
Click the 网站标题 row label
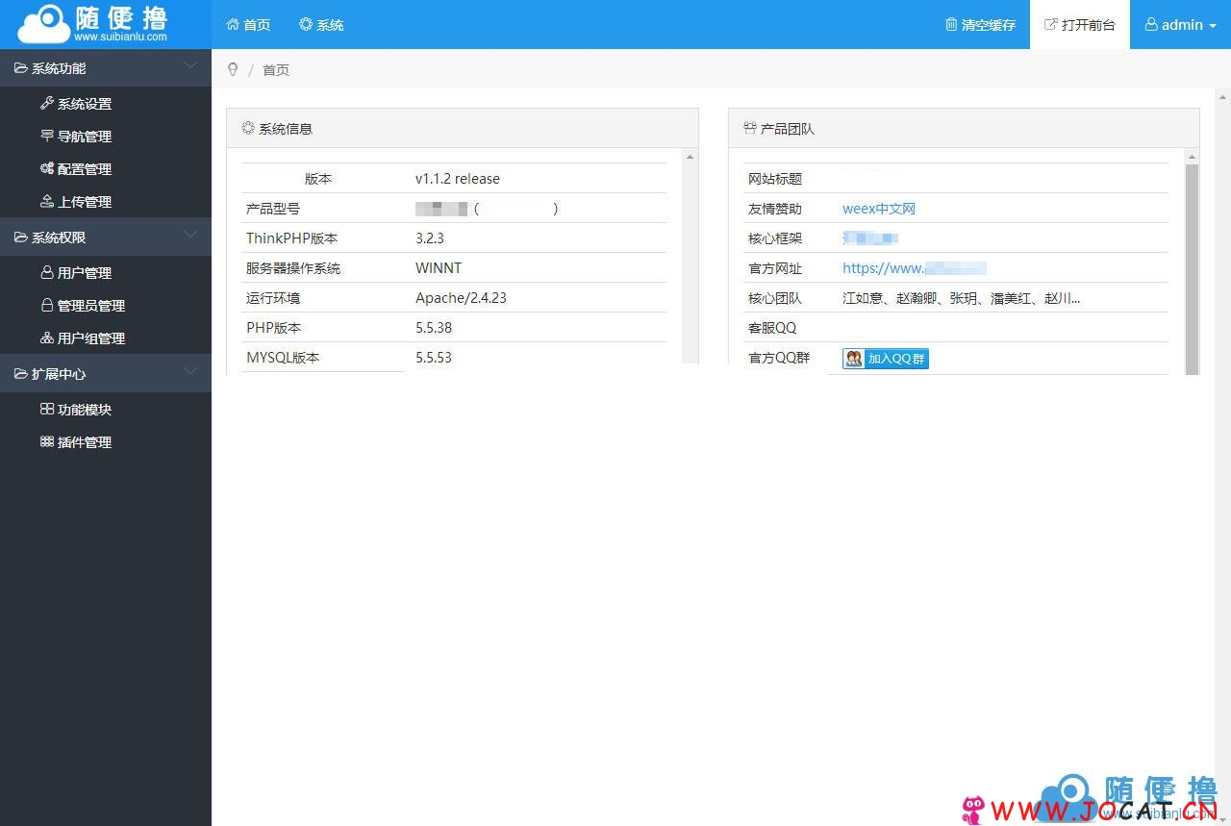coord(775,179)
